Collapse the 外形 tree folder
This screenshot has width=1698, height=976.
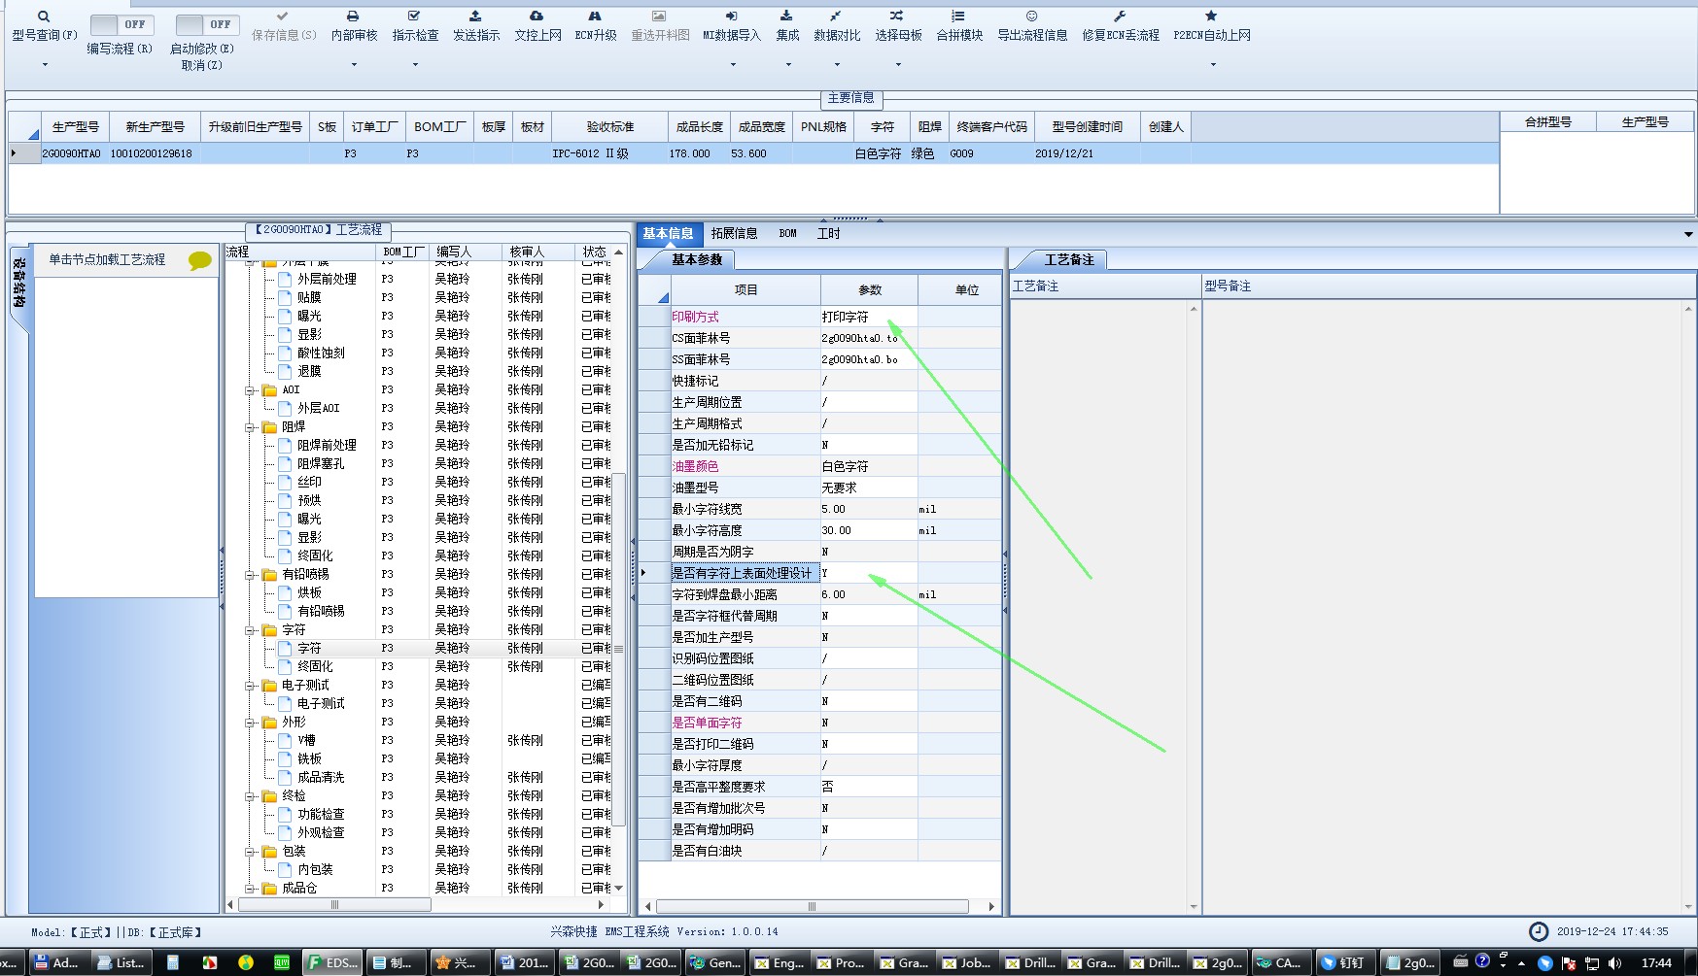(250, 723)
